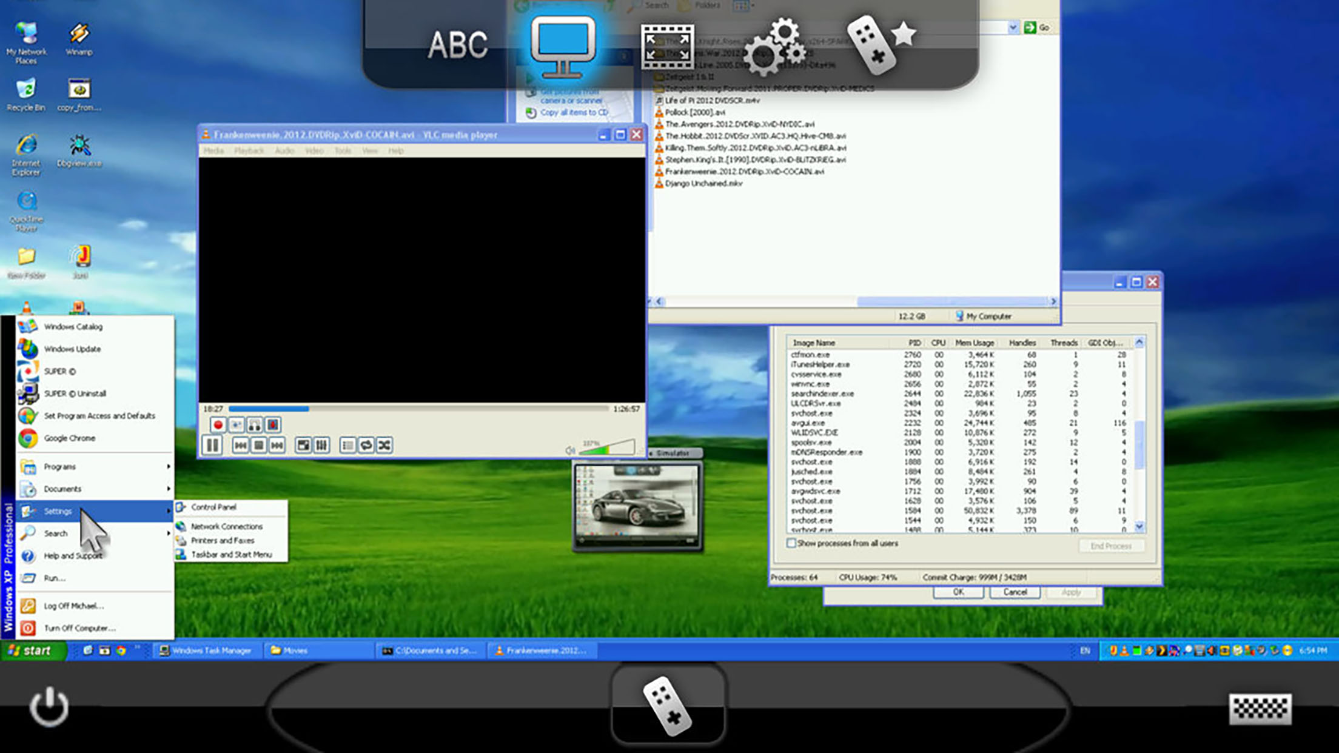Screen dimensions: 1339x753
Task: Enable Show processes from all users
Action: coord(791,543)
